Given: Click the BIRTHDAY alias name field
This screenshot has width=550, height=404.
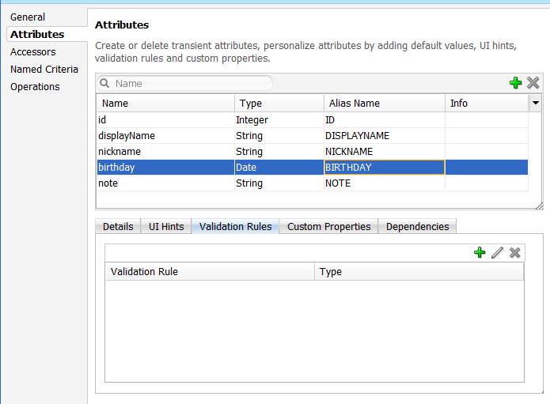Looking at the screenshot, I should point(385,167).
